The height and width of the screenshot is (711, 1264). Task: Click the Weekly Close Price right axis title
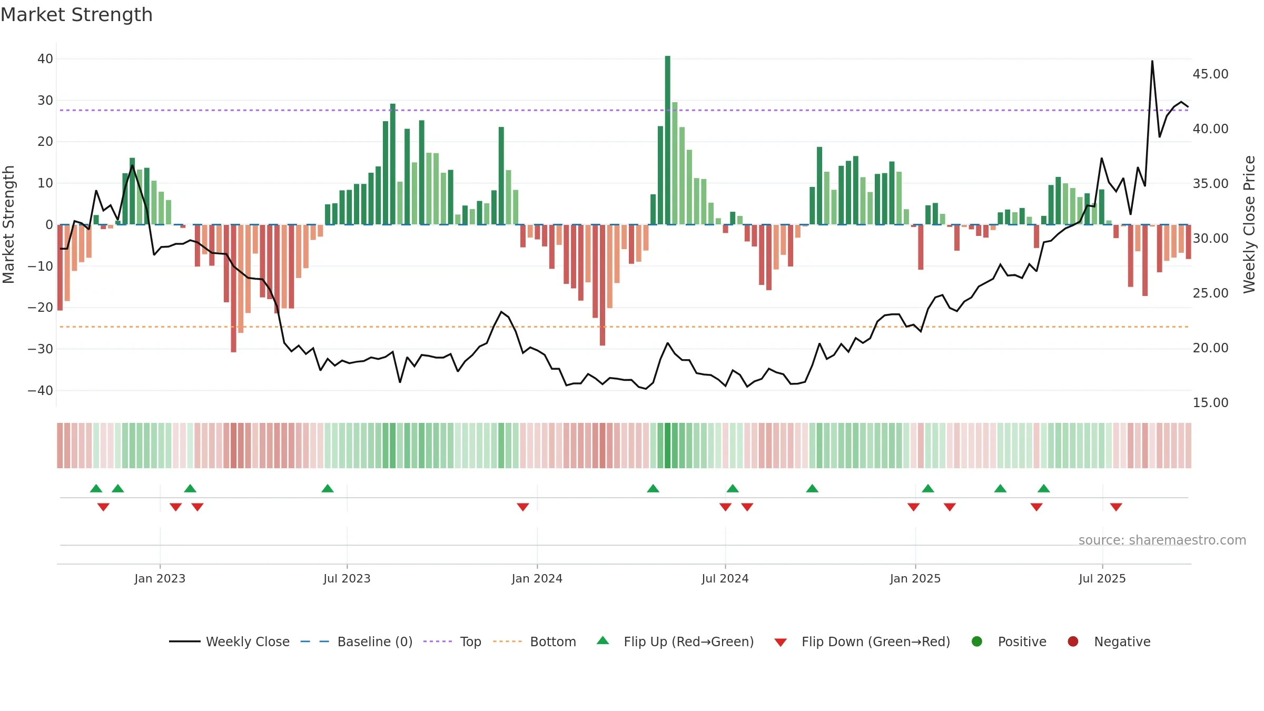tap(1249, 224)
